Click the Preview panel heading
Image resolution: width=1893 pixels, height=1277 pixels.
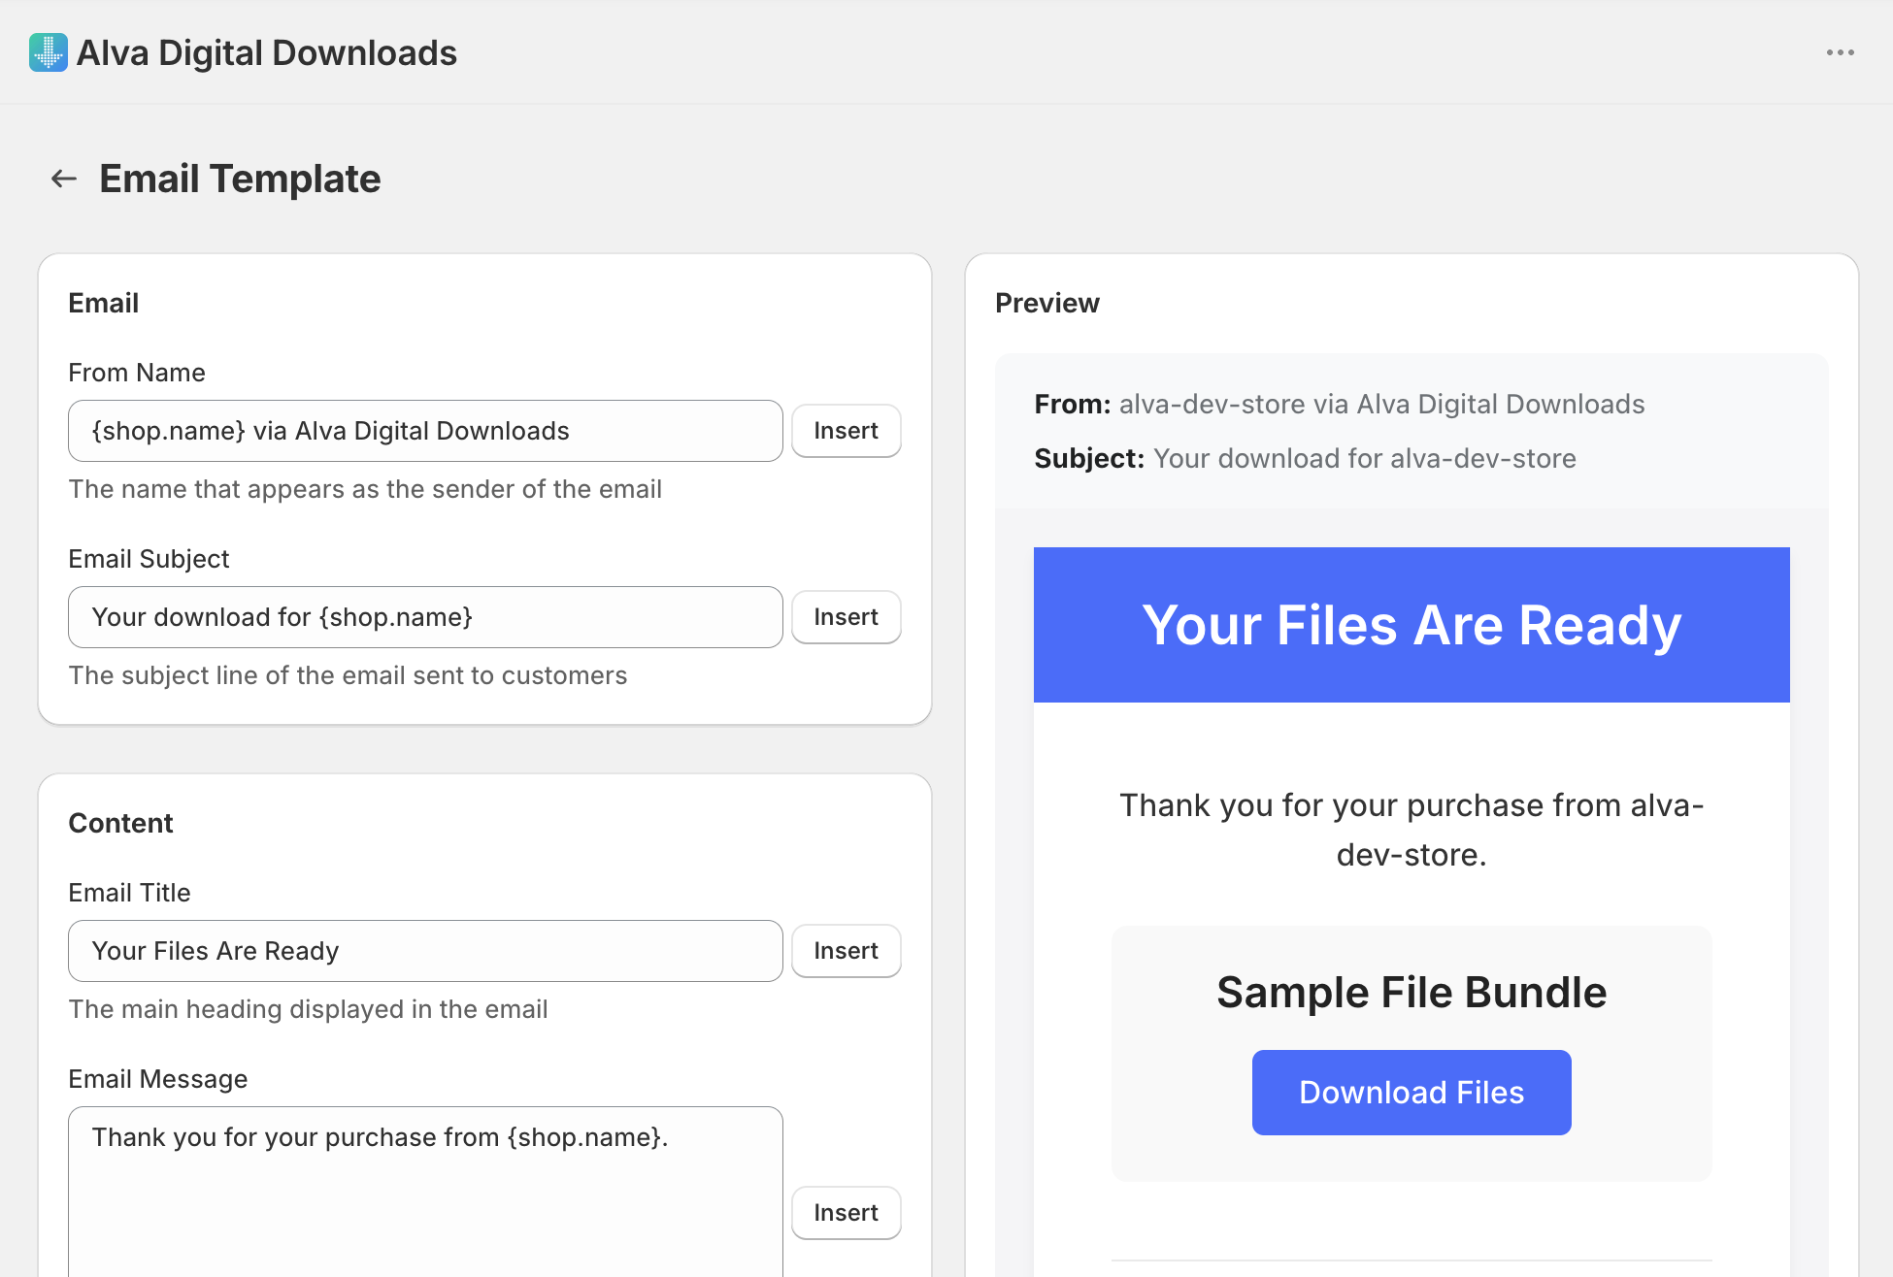pyautogui.click(x=1047, y=303)
